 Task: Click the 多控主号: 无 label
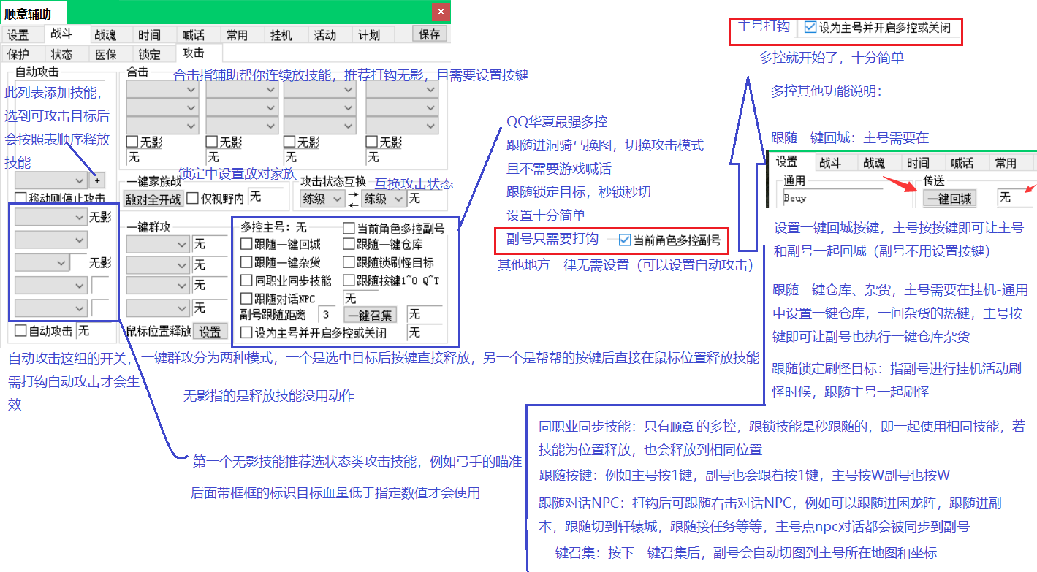pyautogui.click(x=273, y=229)
